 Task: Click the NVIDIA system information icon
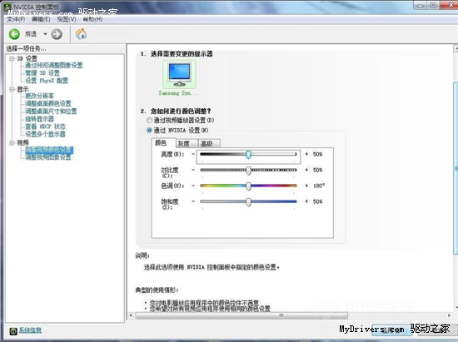coord(13,331)
